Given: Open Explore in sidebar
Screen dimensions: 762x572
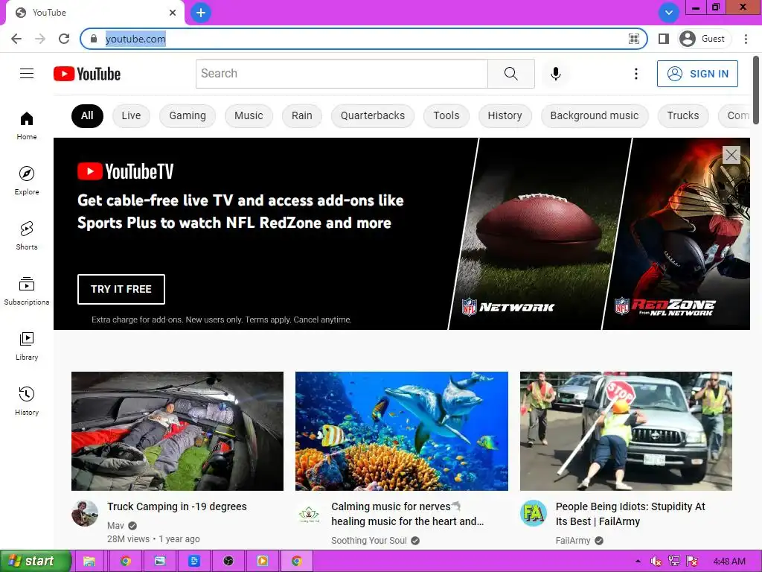Looking at the screenshot, I should pyautogui.click(x=27, y=180).
